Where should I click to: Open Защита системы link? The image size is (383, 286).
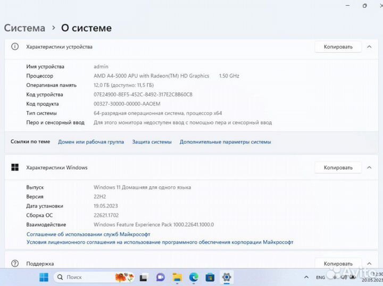click(x=152, y=142)
